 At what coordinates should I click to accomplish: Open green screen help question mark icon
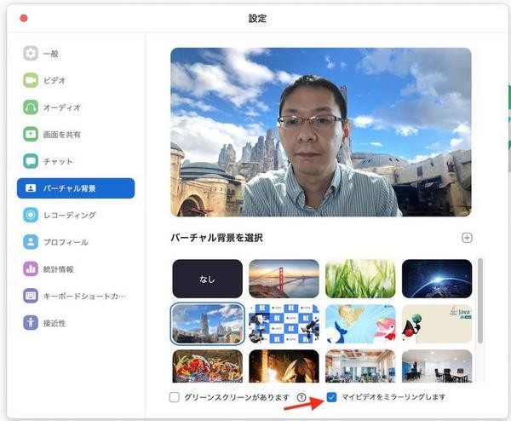(301, 397)
